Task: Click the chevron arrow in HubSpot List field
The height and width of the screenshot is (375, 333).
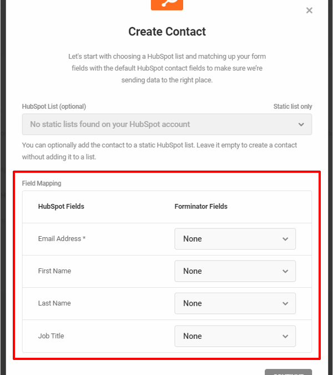Action: click(x=301, y=124)
